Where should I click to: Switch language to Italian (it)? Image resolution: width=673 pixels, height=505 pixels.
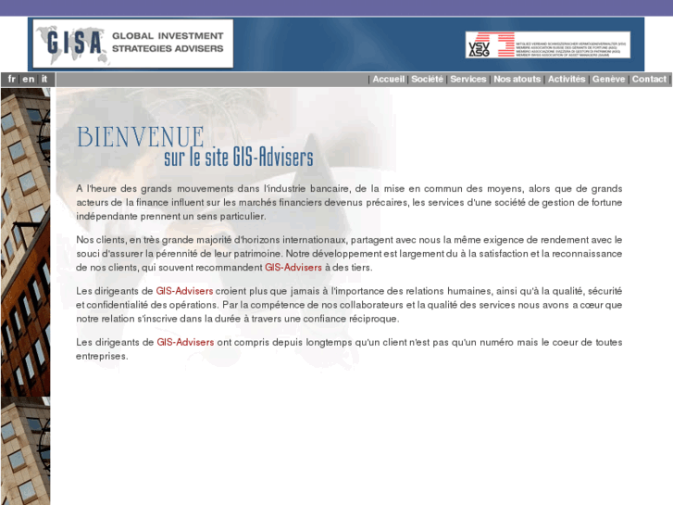pyautogui.click(x=44, y=79)
